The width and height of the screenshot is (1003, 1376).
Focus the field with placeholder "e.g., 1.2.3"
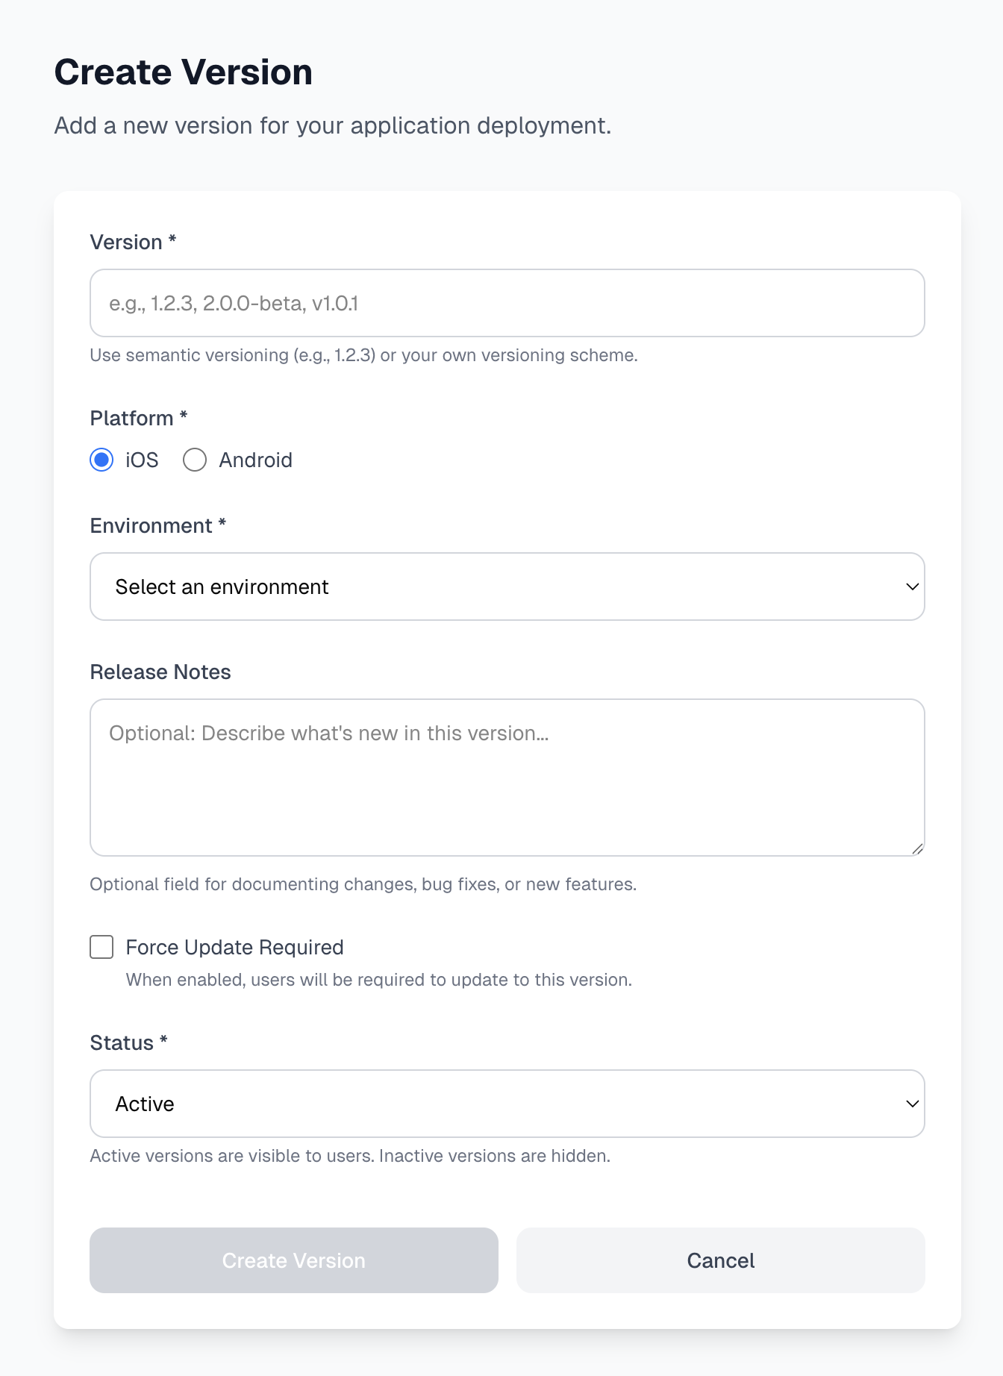coord(507,303)
